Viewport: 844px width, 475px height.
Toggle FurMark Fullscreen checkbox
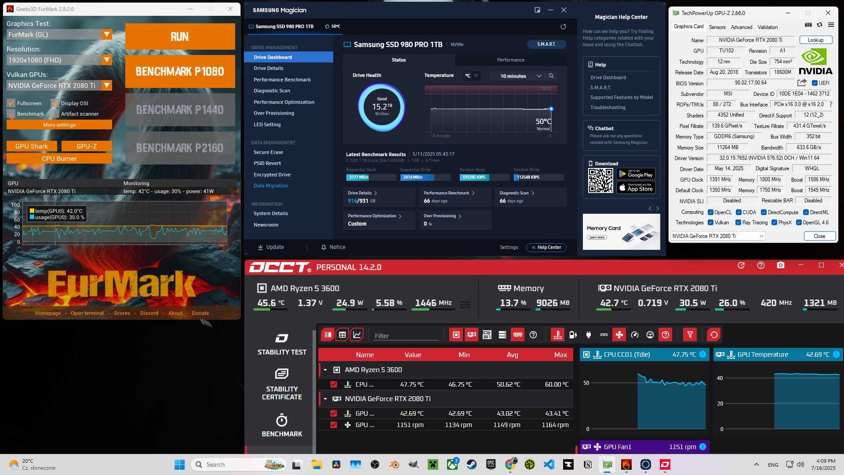(x=11, y=103)
